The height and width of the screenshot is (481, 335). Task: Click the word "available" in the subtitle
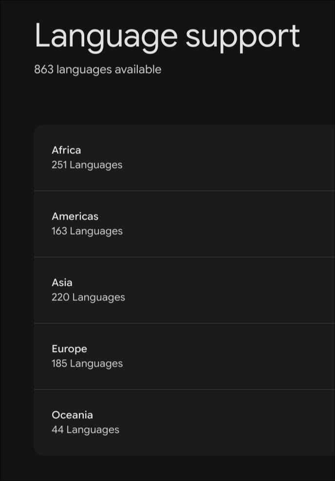click(x=138, y=69)
